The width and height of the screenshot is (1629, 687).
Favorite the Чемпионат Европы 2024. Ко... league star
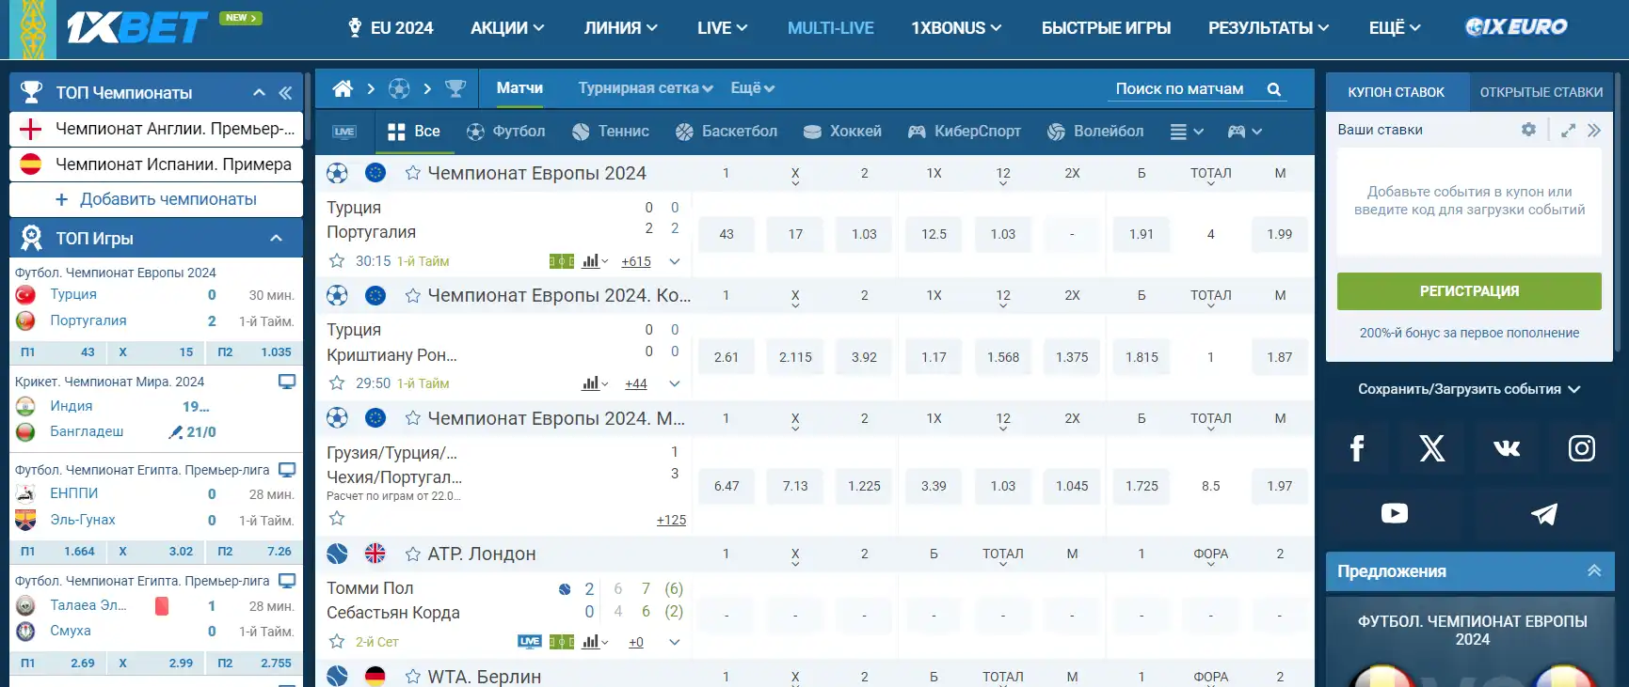pos(412,295)
